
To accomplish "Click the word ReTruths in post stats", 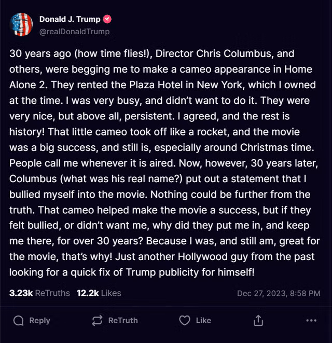I will (52, 293).
